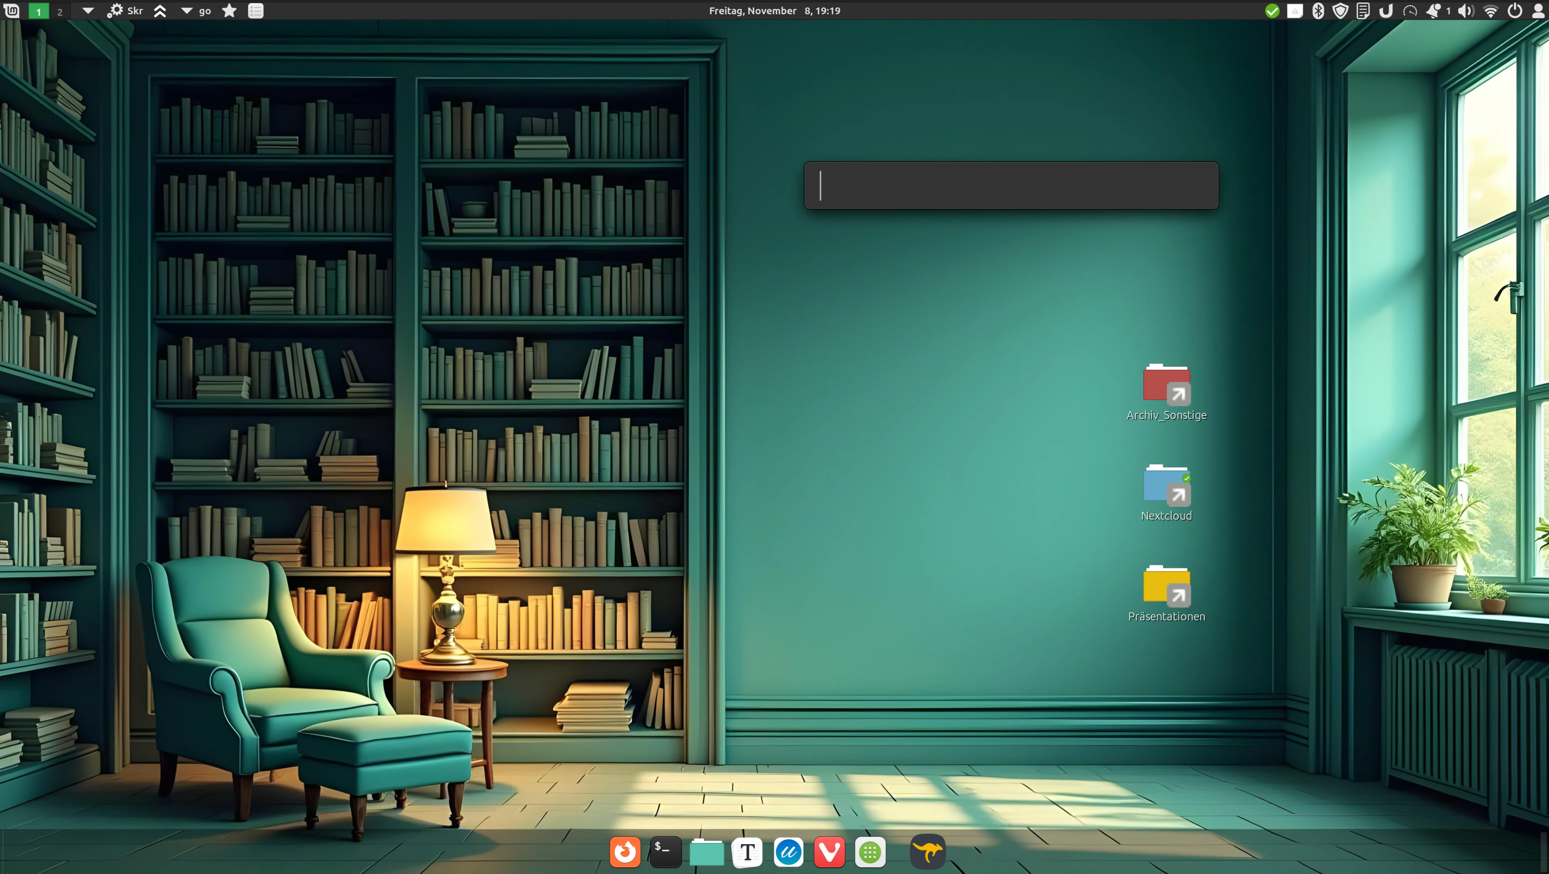1549x874 pixels.
Task: Launch the blue handwriting app in dock
Action: pyautogui.click(x=788, y=852)
